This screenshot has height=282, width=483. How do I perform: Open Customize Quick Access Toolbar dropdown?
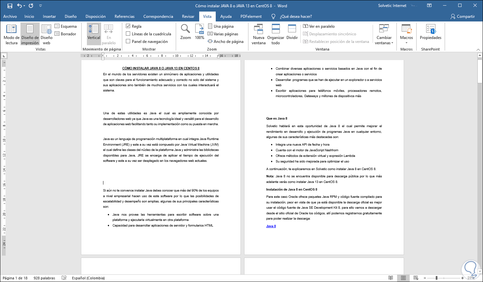coord(41,6)
